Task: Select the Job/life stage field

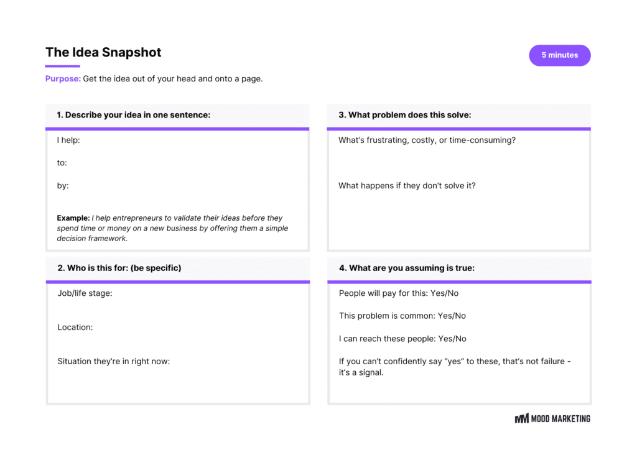Action: click(85, 293)
